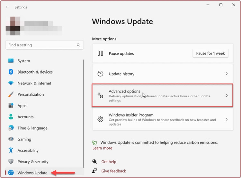Screen dimensions: 241x178
Task: Go to Network & internet settings
Action: 44,83
